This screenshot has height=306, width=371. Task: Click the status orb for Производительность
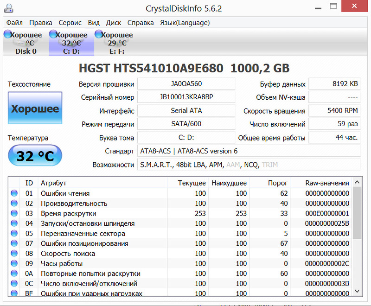click(14, 203)
